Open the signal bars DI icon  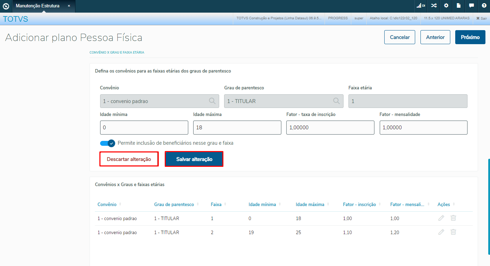[x=420, y=6]
